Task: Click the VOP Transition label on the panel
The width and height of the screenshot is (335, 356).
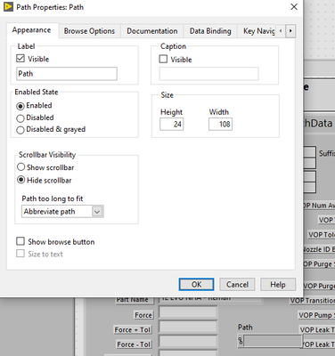Action: click(x=312, y=301)
